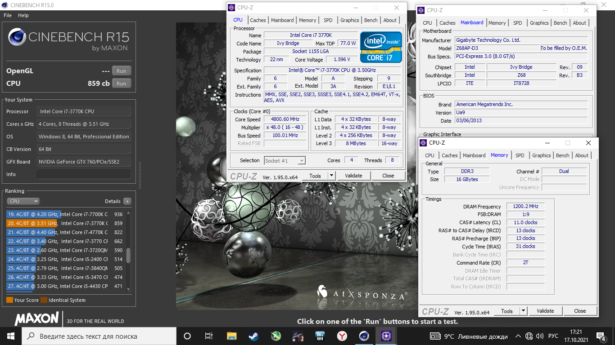
Task: Click the ranking list scrollbar
Action: 128,255
